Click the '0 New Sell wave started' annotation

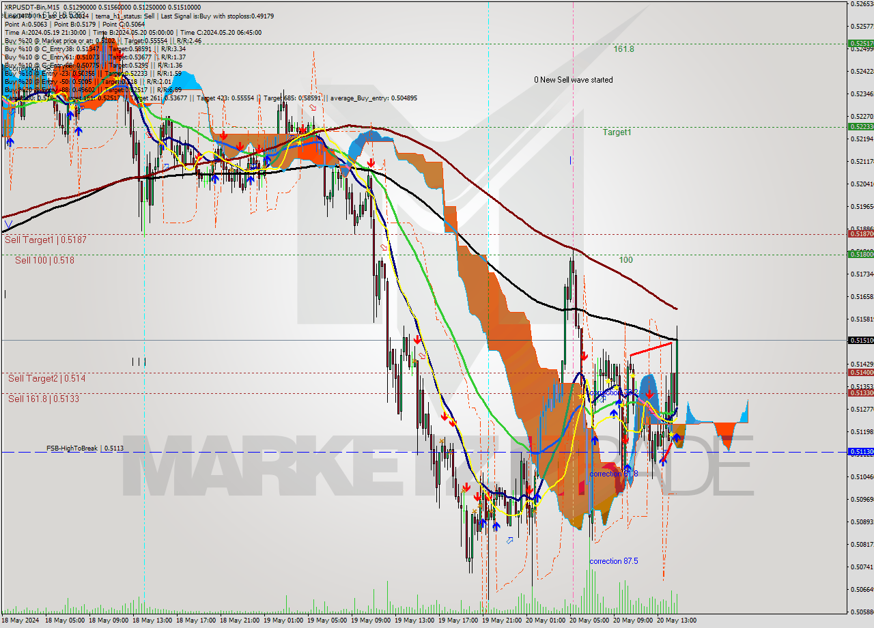(x=574, y=80)
